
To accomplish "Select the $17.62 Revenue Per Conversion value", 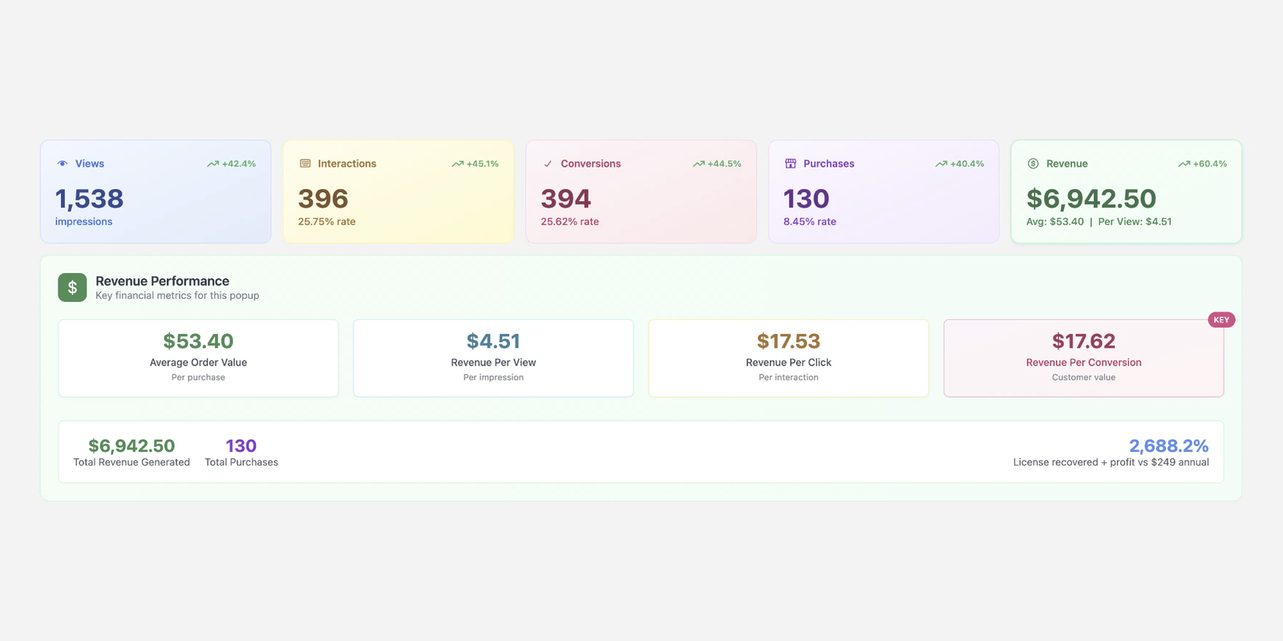I will tap(1083, 341).
